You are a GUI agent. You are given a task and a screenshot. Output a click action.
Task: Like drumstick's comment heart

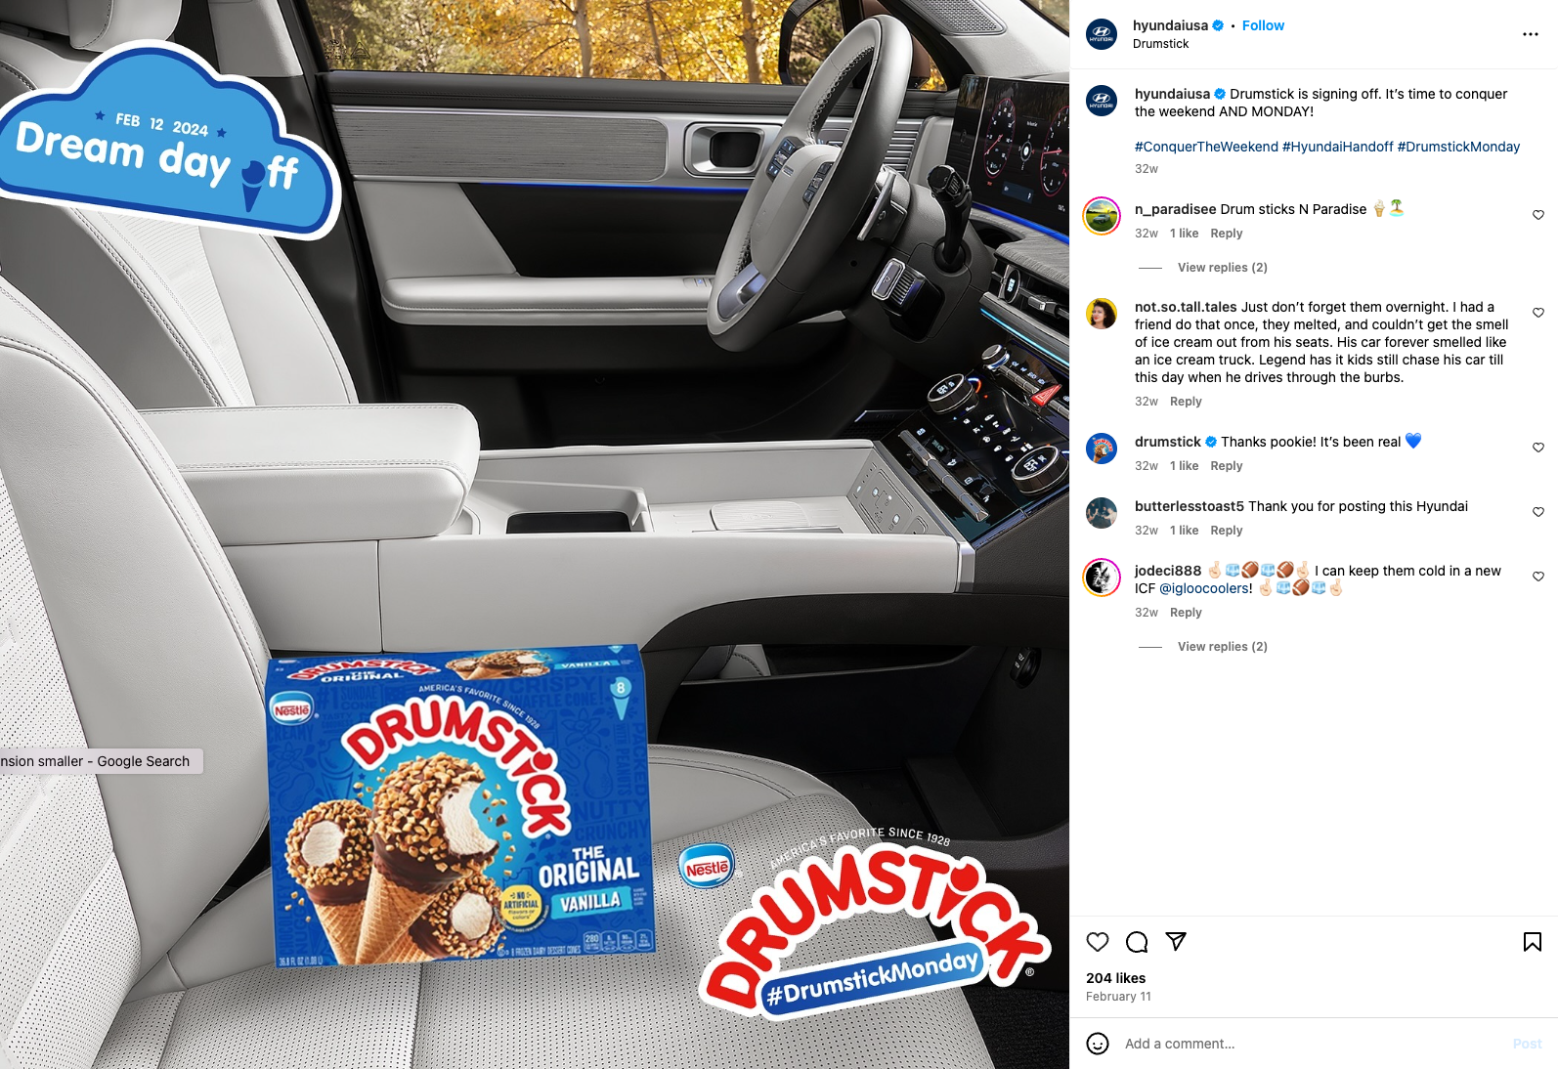point(1538,448)
